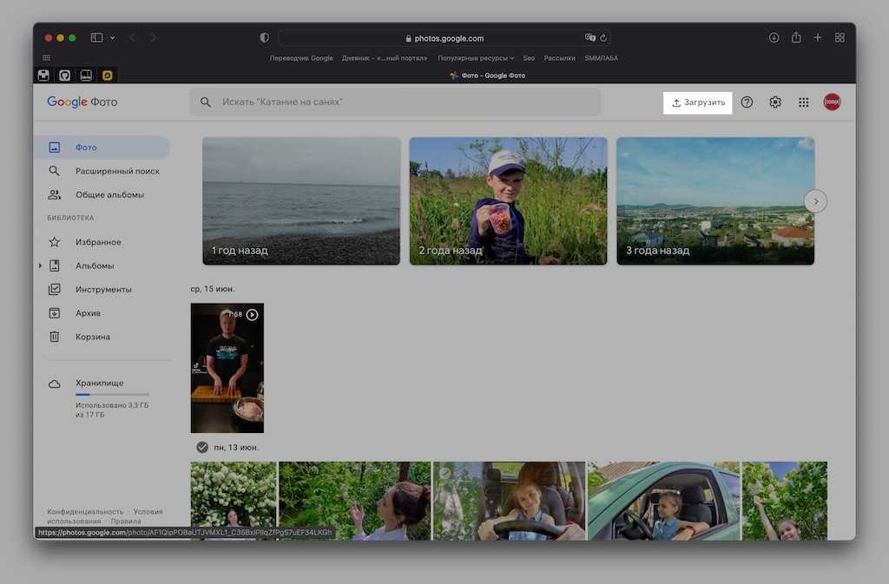Select all photos from пн, 13 июн.
Viewport: 889px width, 584px height.
[202, 447]
